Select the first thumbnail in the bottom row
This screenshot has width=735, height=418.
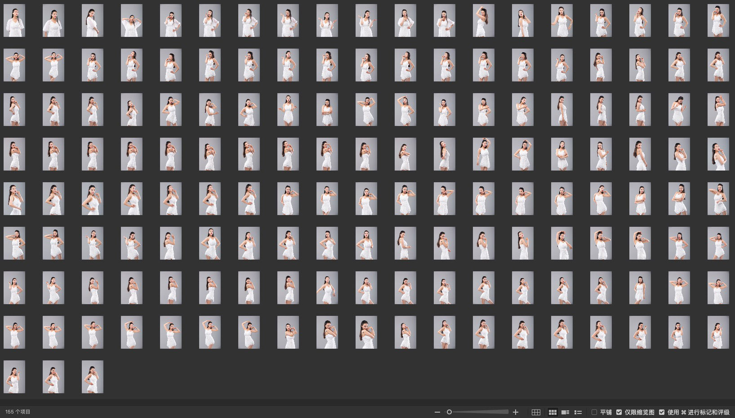[14, 377]
